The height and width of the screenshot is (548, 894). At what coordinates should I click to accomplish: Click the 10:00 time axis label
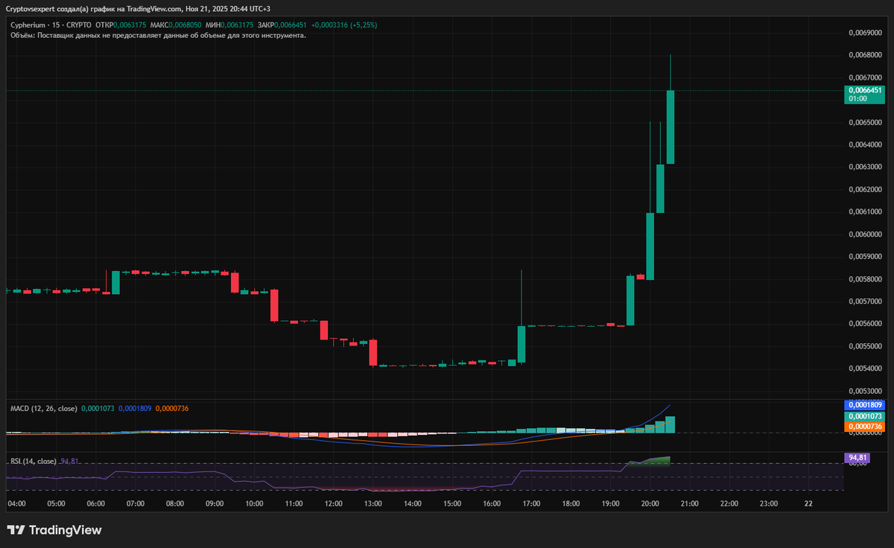pos(254,503)
